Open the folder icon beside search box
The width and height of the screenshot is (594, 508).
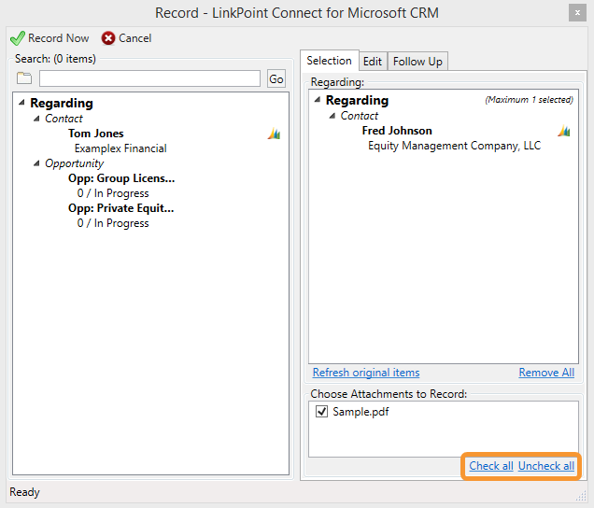point(24,78)
